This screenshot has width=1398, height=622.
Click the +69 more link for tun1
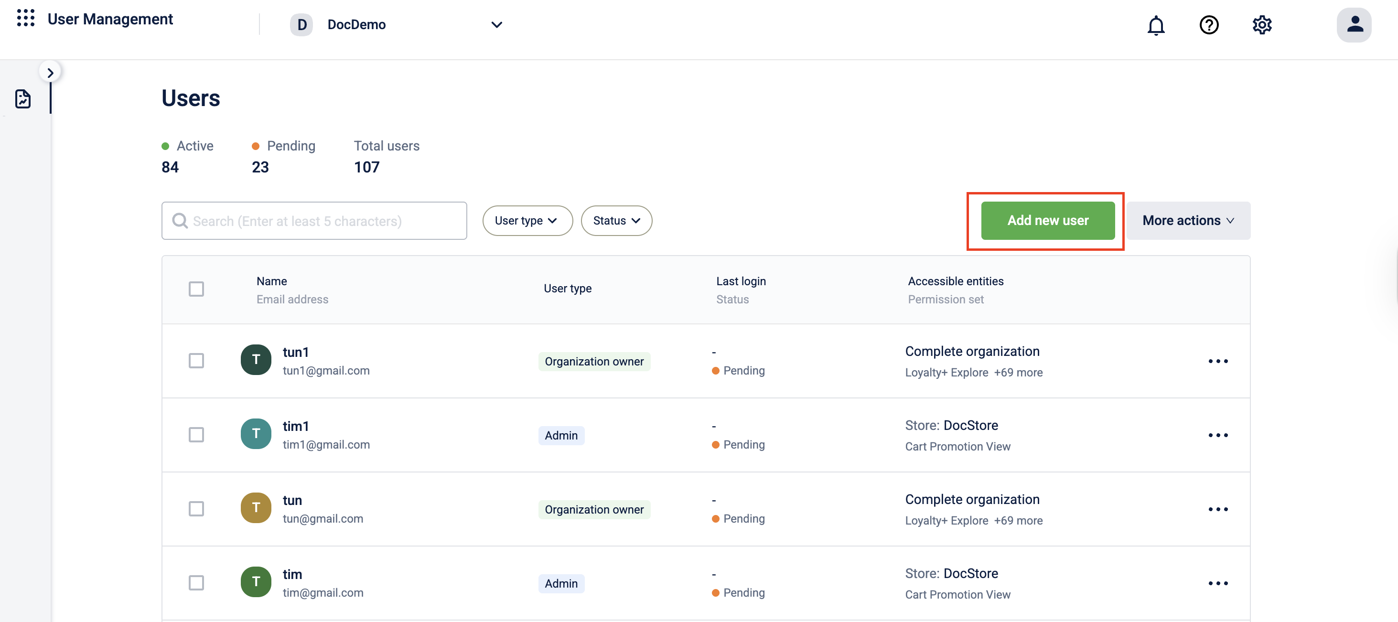(x=1018, y=372)
